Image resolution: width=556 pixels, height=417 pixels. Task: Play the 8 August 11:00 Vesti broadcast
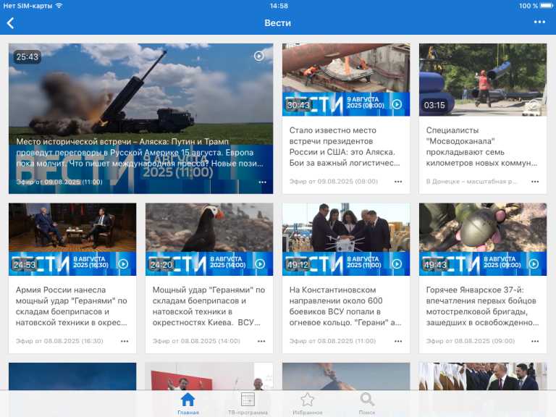coord(397,264)
